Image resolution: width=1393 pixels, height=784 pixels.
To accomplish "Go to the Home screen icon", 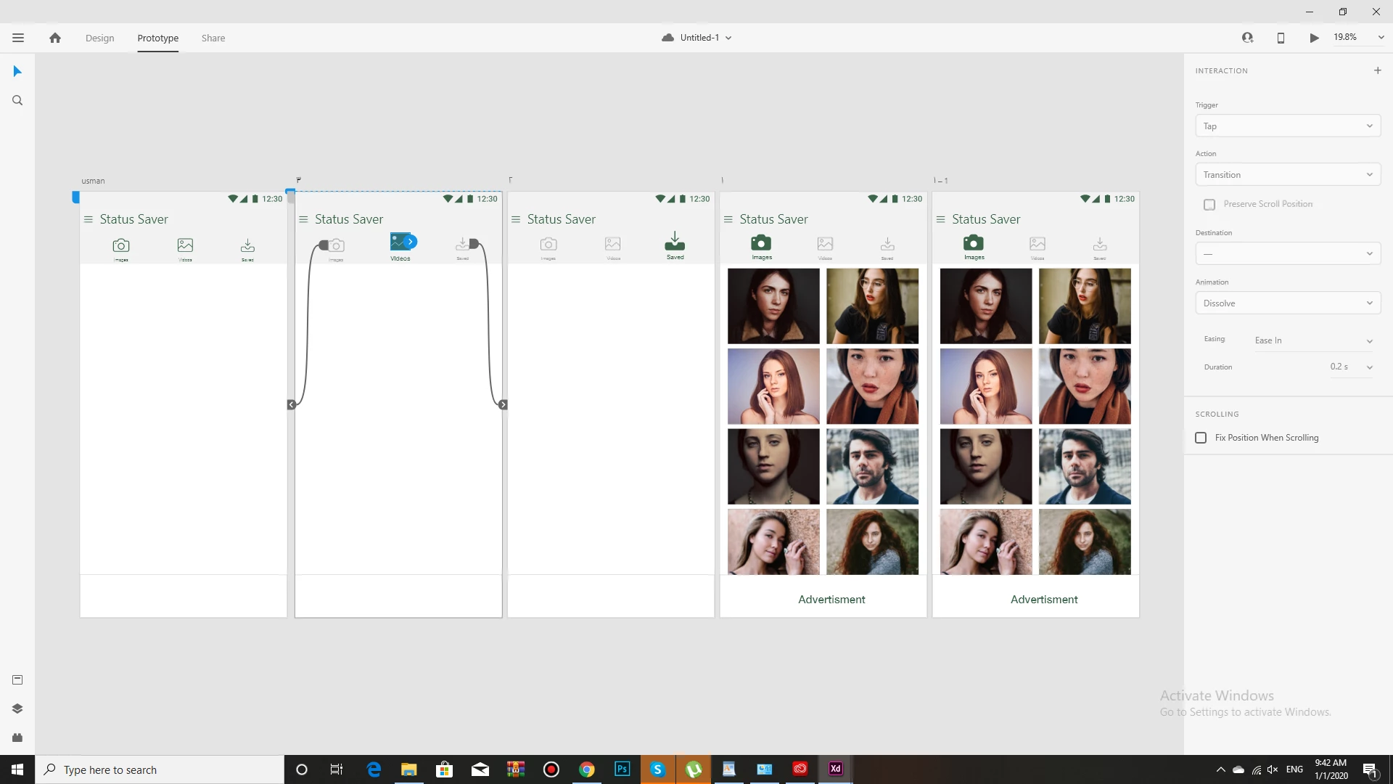I will [55, 38].
